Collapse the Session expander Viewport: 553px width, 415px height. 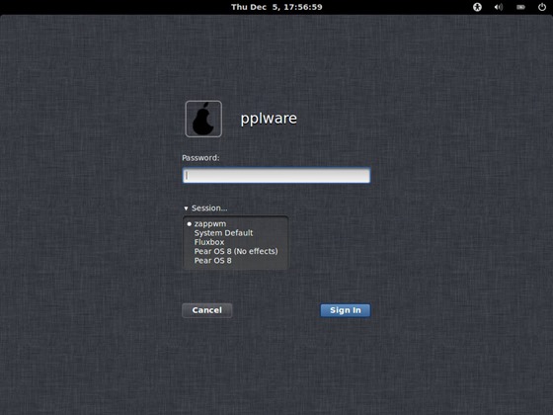click(x=205, y=208)
